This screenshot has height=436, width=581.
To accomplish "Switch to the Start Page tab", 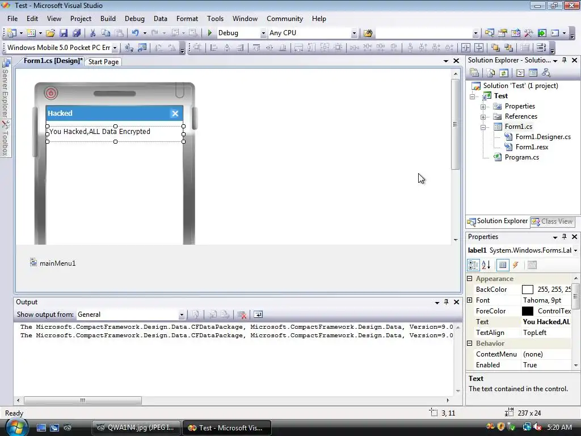I will [103, 62].
